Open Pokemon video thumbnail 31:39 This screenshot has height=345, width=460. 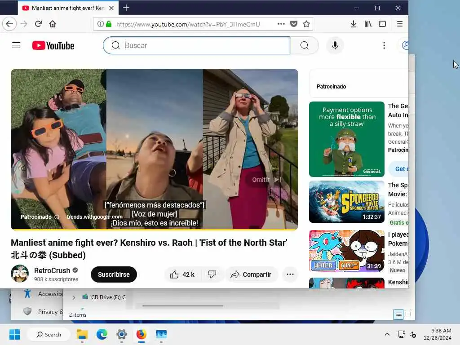tap(347, 251)
